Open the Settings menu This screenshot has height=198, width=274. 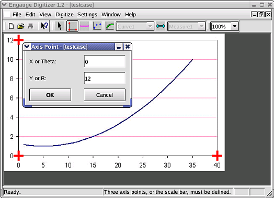click(x=87, y=15)
